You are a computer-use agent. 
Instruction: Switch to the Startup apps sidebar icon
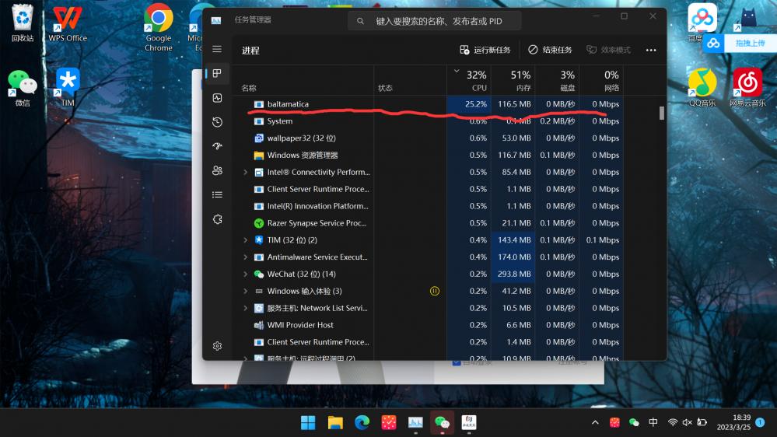click(x=218, y=146)
